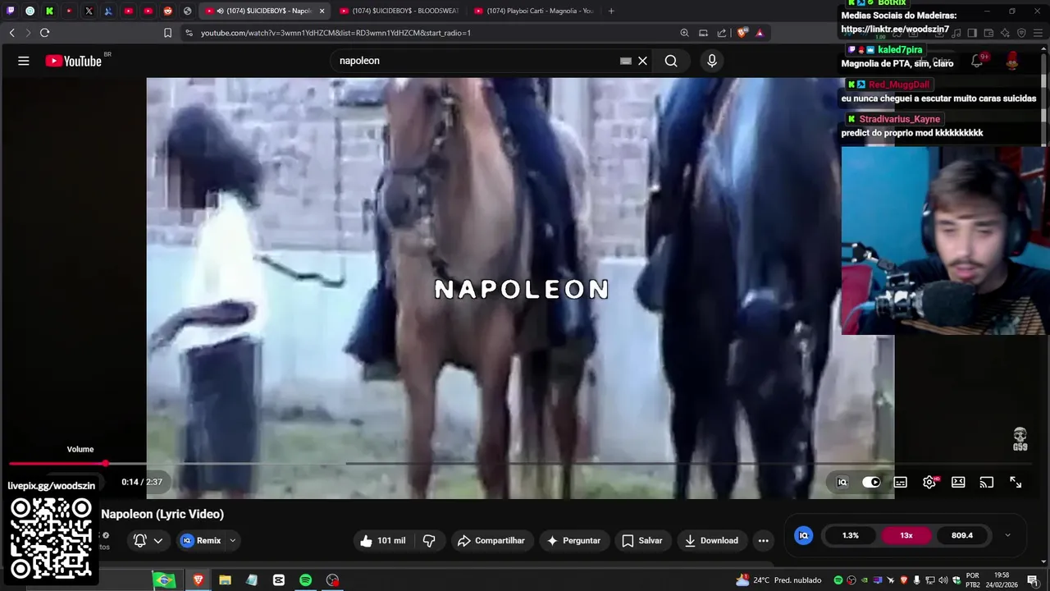
Task: Click the blue IQ badge beside stats
Action: 804,535
